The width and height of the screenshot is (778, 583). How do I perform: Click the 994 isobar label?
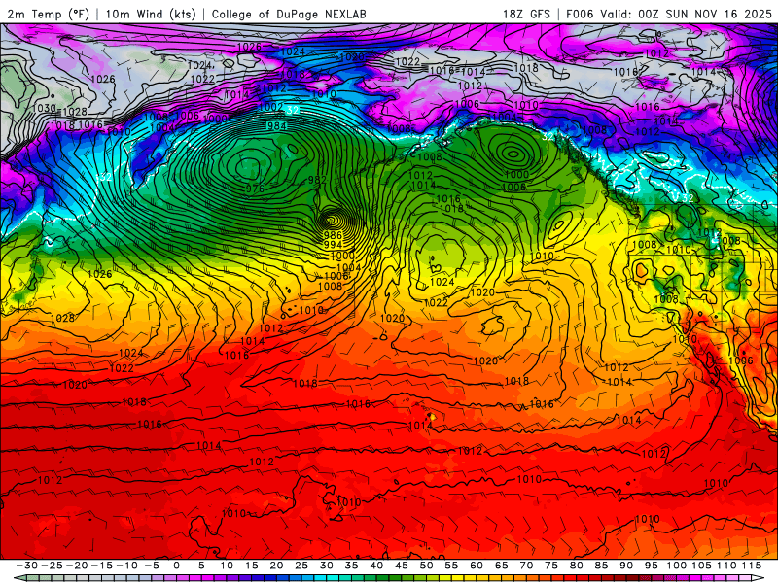click(x=333, y=245)
